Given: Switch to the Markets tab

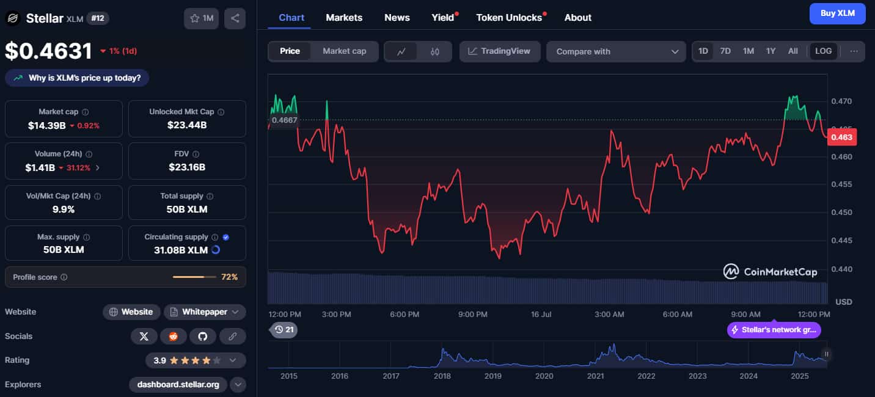Looking at the screenshot, I should coord(344,18).
